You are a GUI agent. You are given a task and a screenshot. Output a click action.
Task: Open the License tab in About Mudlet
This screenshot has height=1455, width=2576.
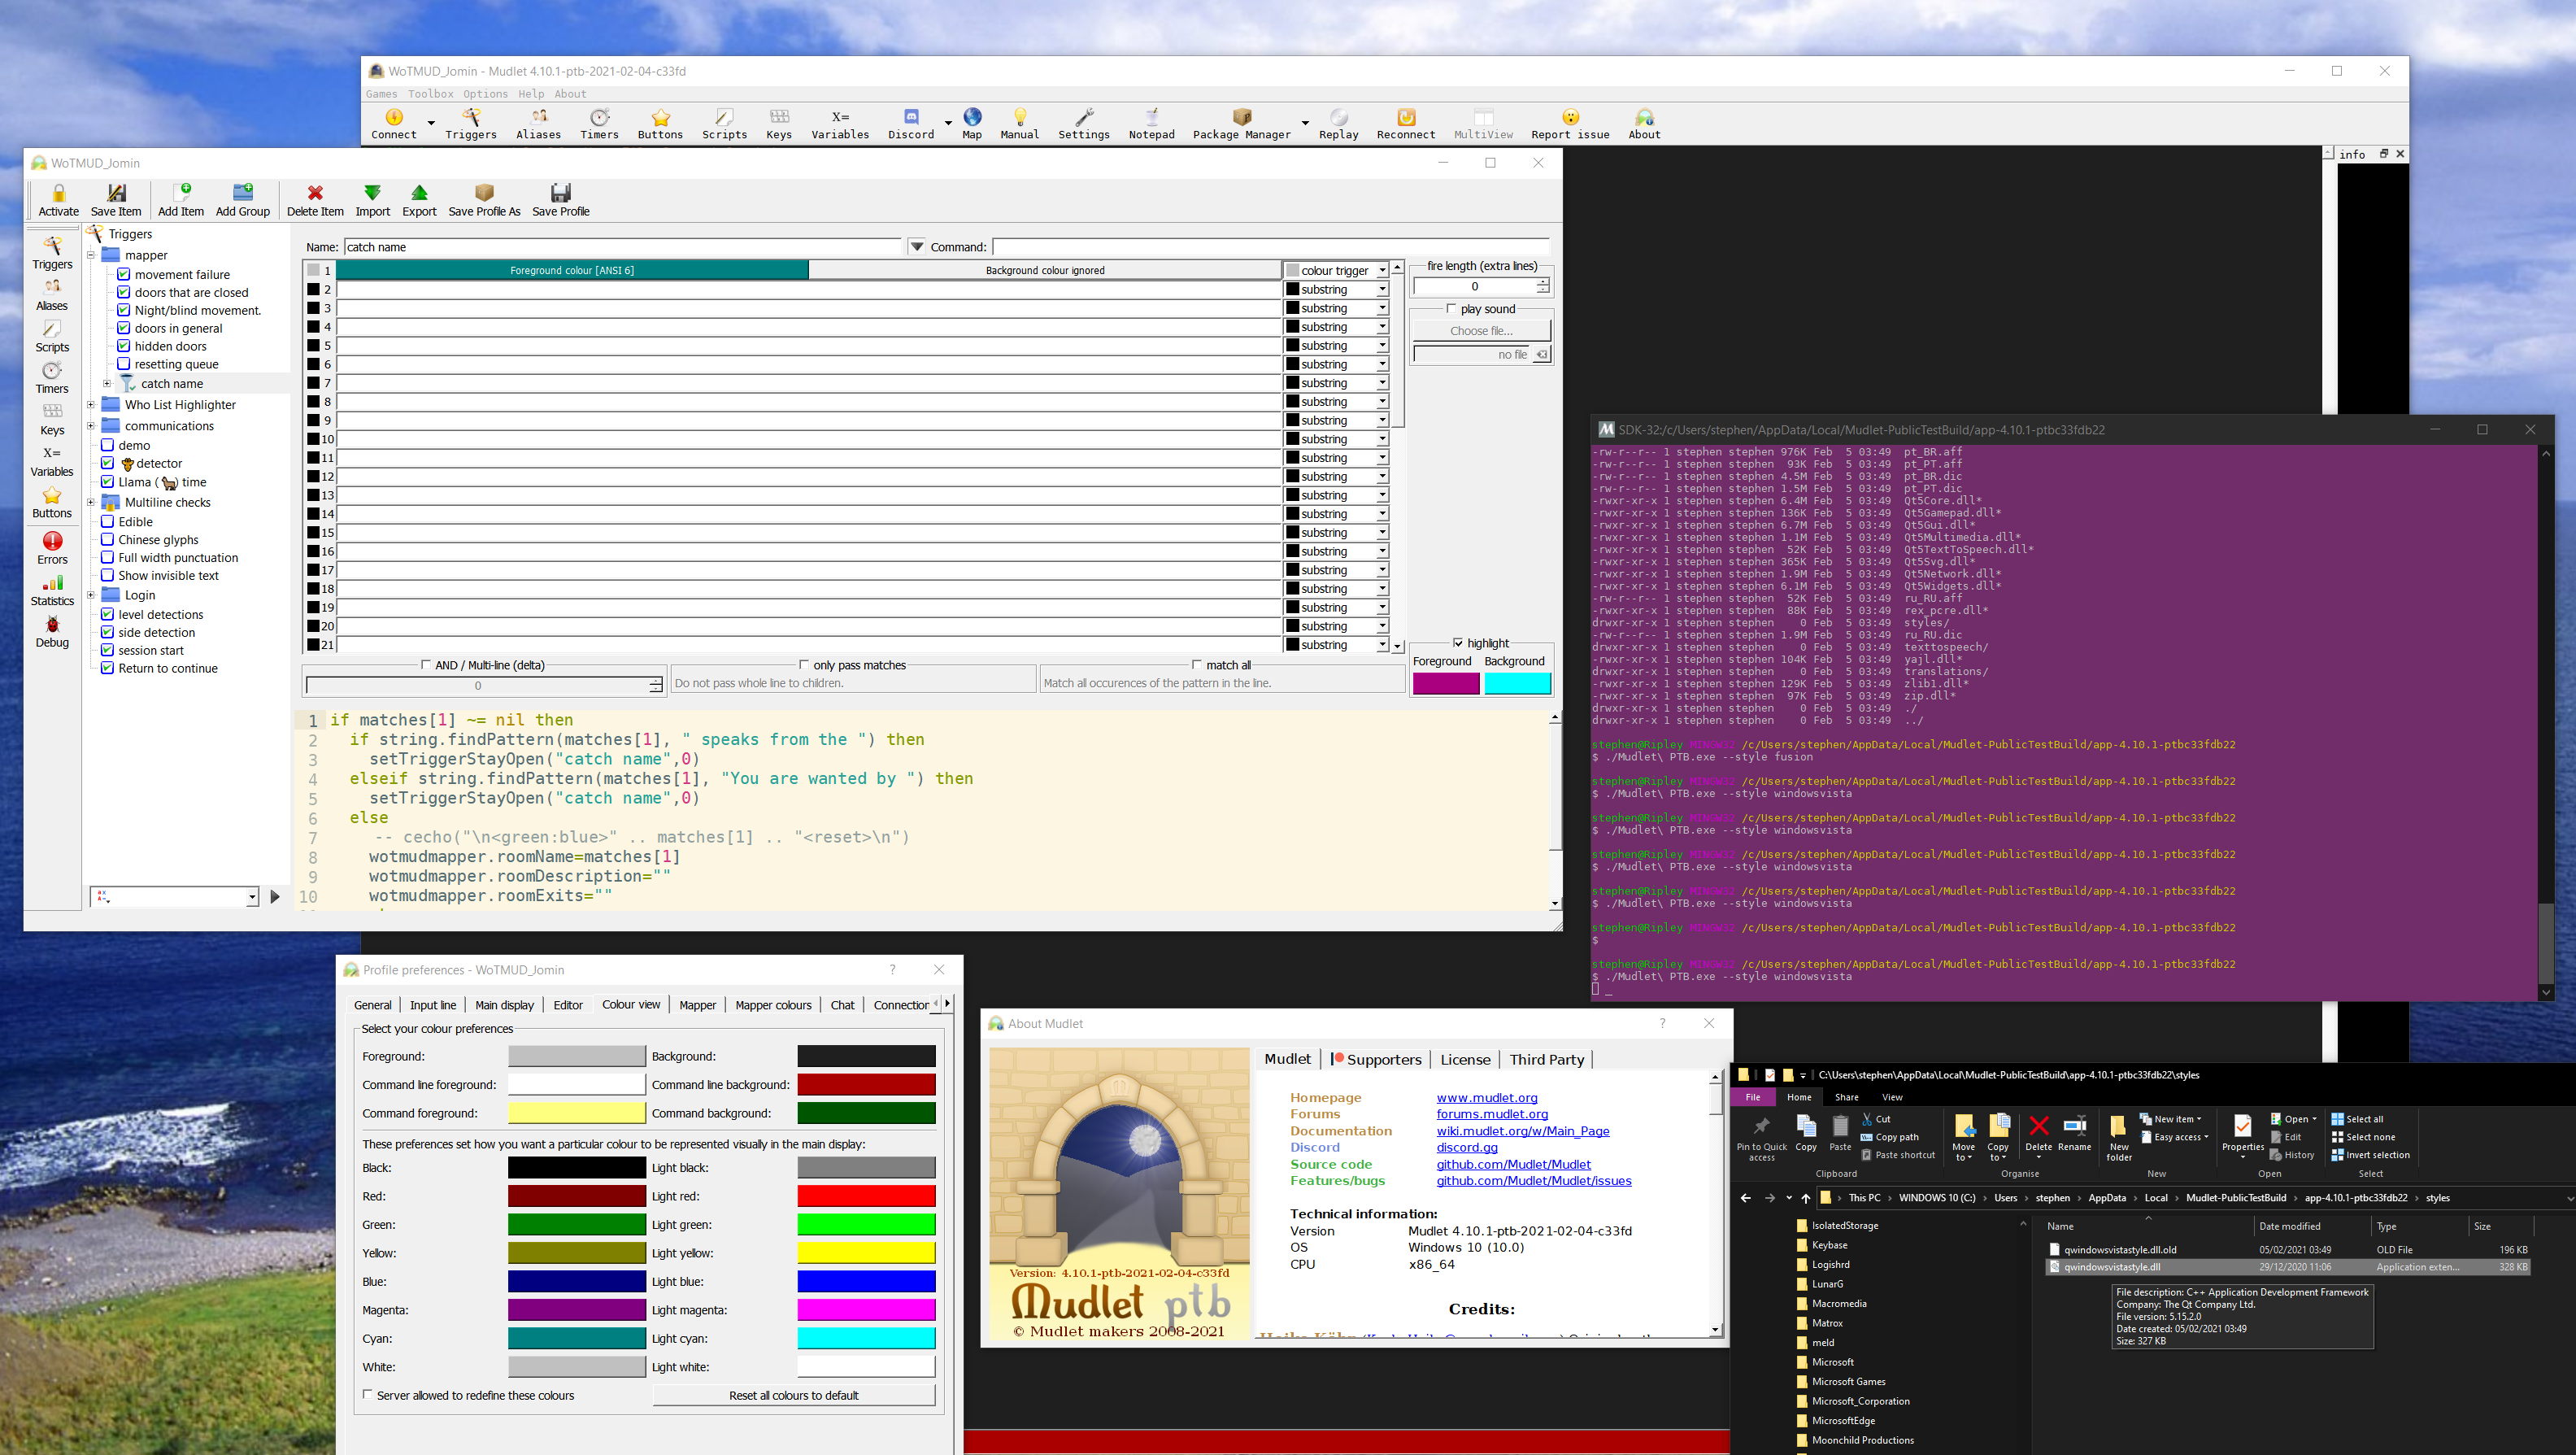(x=1465, y=1059)
